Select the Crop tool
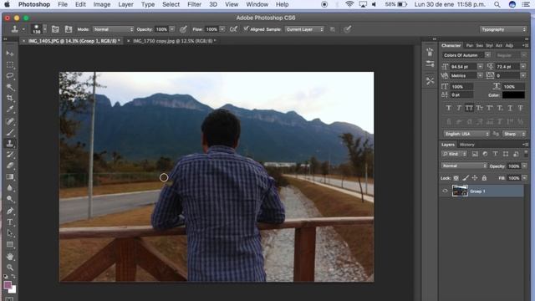This screenshot has width=535, height=301. click(10, 99)
